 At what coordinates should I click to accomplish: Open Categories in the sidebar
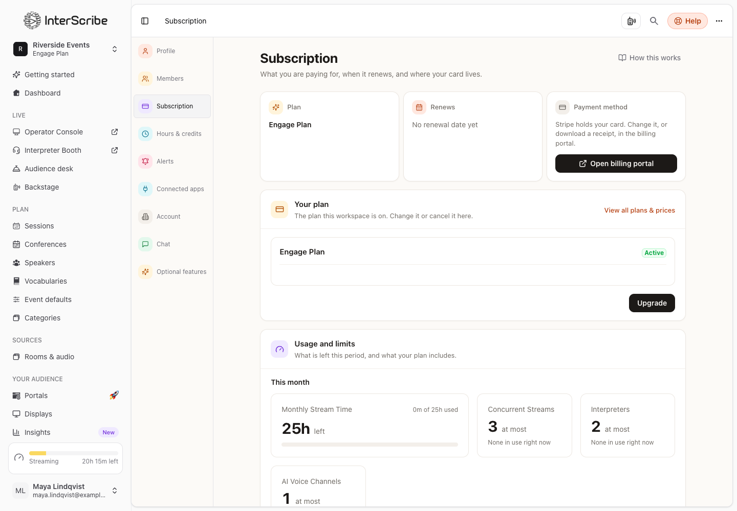(x=66, y=318)
